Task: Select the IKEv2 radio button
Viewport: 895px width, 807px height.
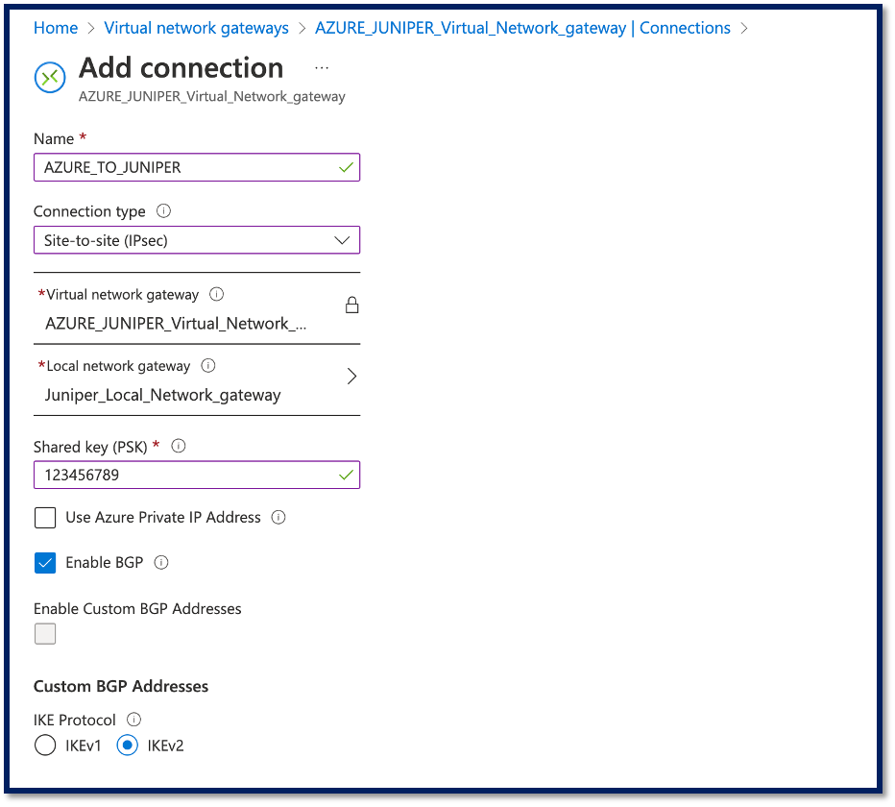Action: click(128, 746)
